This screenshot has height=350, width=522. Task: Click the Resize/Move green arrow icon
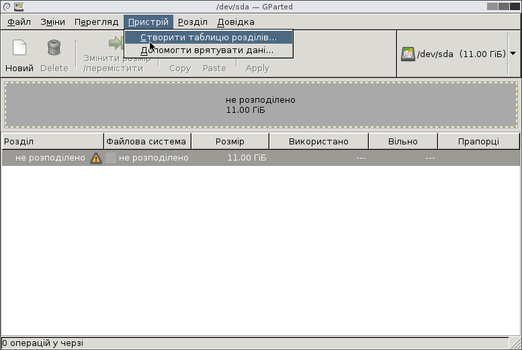click(x=116, y=42)
